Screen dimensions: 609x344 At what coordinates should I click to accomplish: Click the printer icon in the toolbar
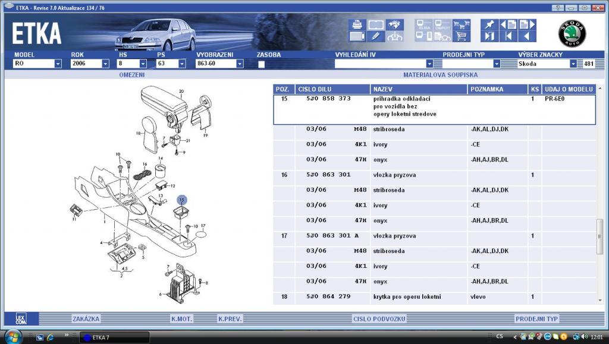pos(357,25)
